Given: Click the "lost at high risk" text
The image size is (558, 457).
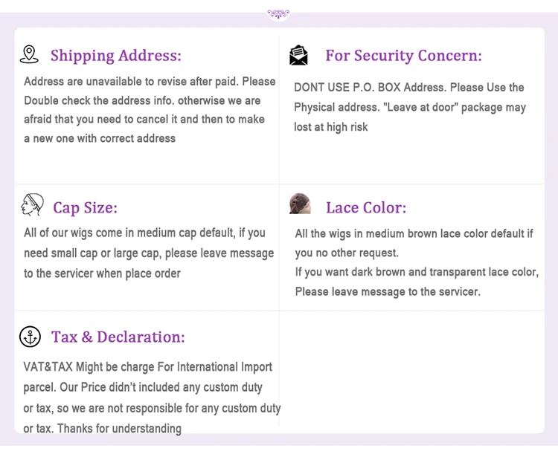Looking at the screenshot, I should [330, 127].
